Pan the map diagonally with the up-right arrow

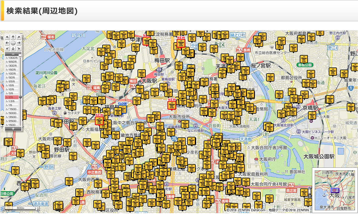coord(19,37)
